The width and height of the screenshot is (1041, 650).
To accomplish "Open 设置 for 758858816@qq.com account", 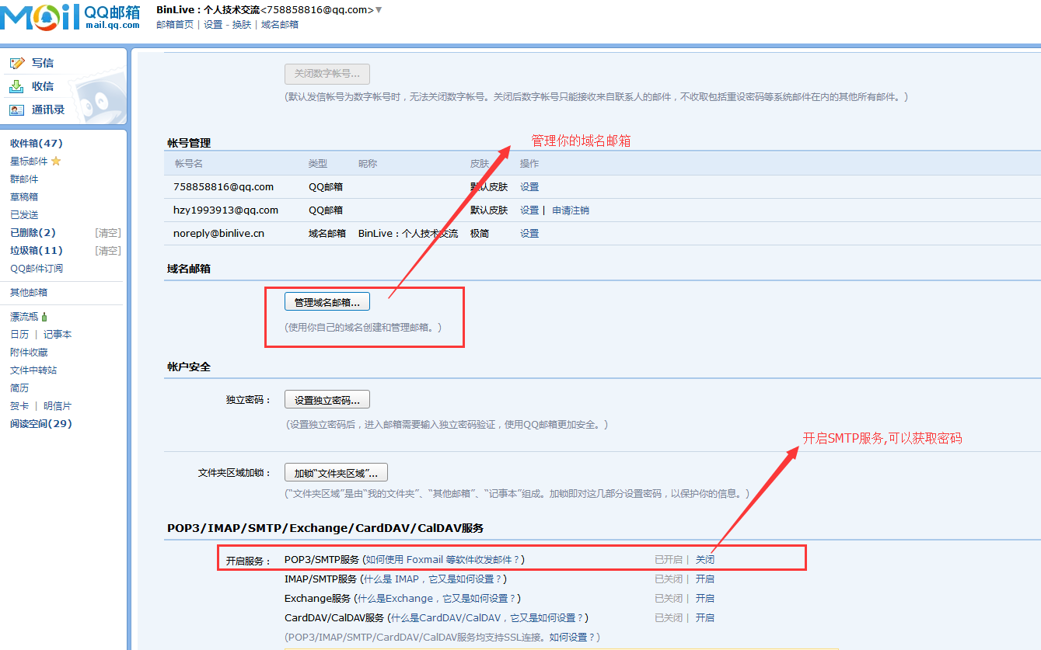I will point(529,187).
